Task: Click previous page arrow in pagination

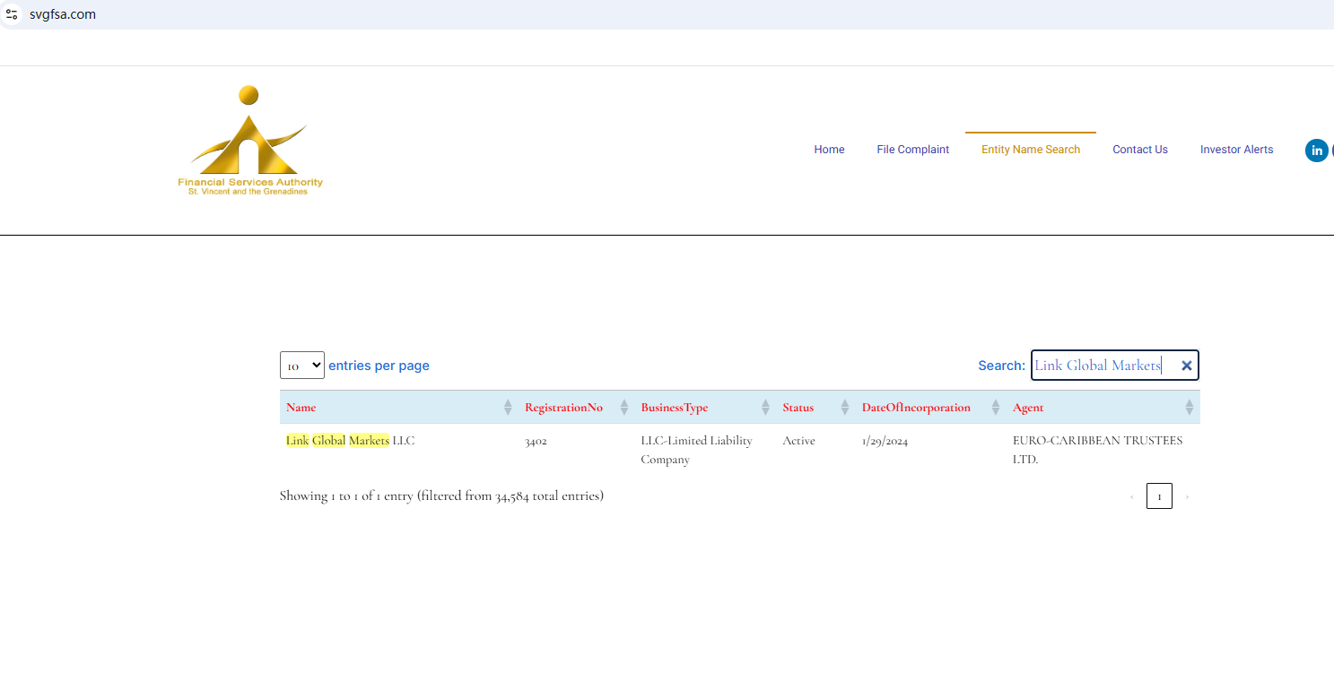Action: (1131, 496)
